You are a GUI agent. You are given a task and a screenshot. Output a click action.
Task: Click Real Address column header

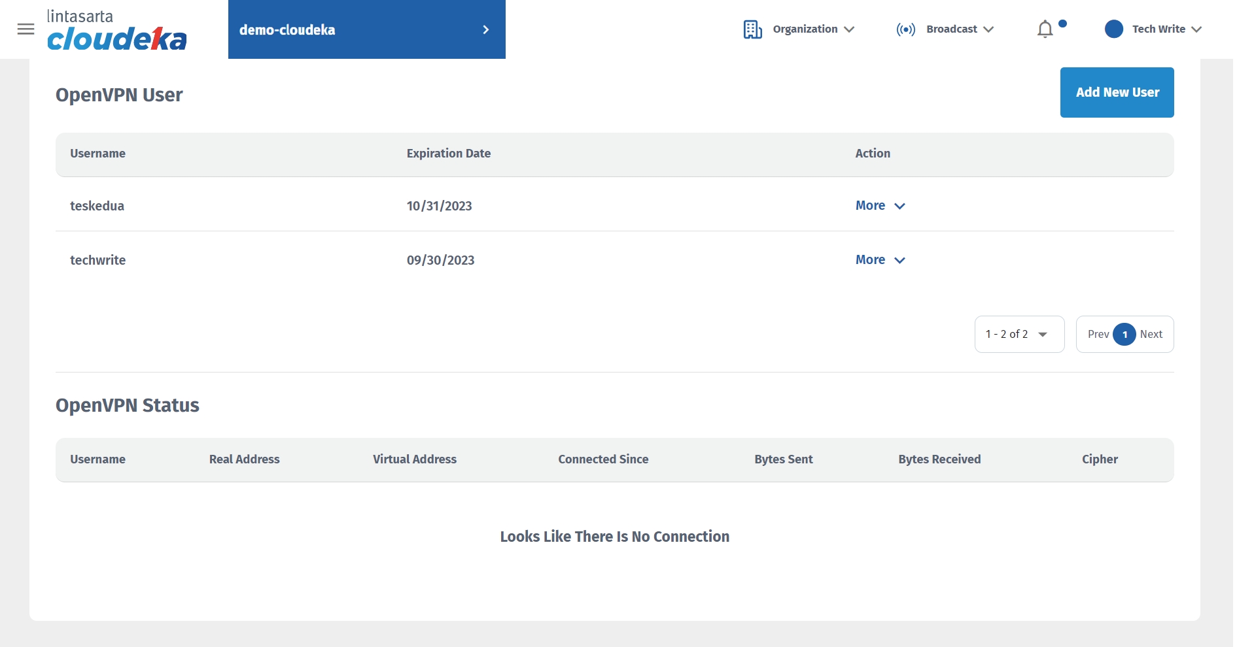click(244, 459)
